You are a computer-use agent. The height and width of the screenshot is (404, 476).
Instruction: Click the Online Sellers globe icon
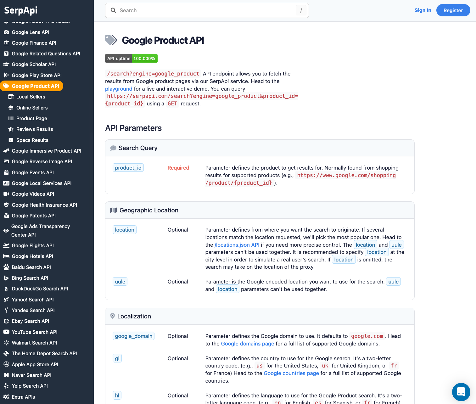[x=11, y=108]
